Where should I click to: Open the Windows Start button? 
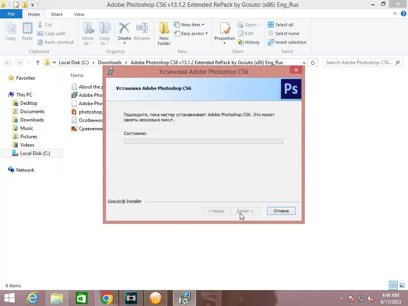[x=10, y=298]
